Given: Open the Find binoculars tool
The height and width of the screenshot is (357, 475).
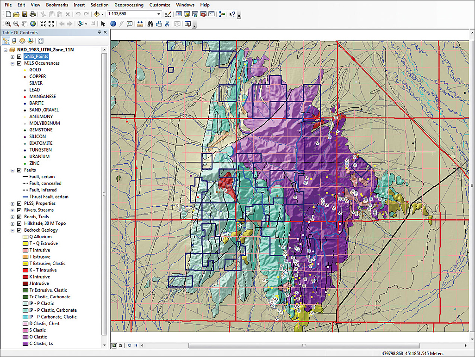Looking at the screenshot, I should click(x=150, y=24).
